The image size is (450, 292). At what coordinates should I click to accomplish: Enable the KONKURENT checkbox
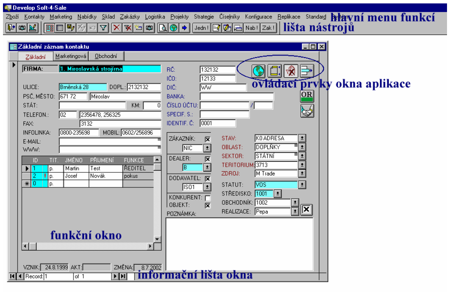[x=208, y=198]
